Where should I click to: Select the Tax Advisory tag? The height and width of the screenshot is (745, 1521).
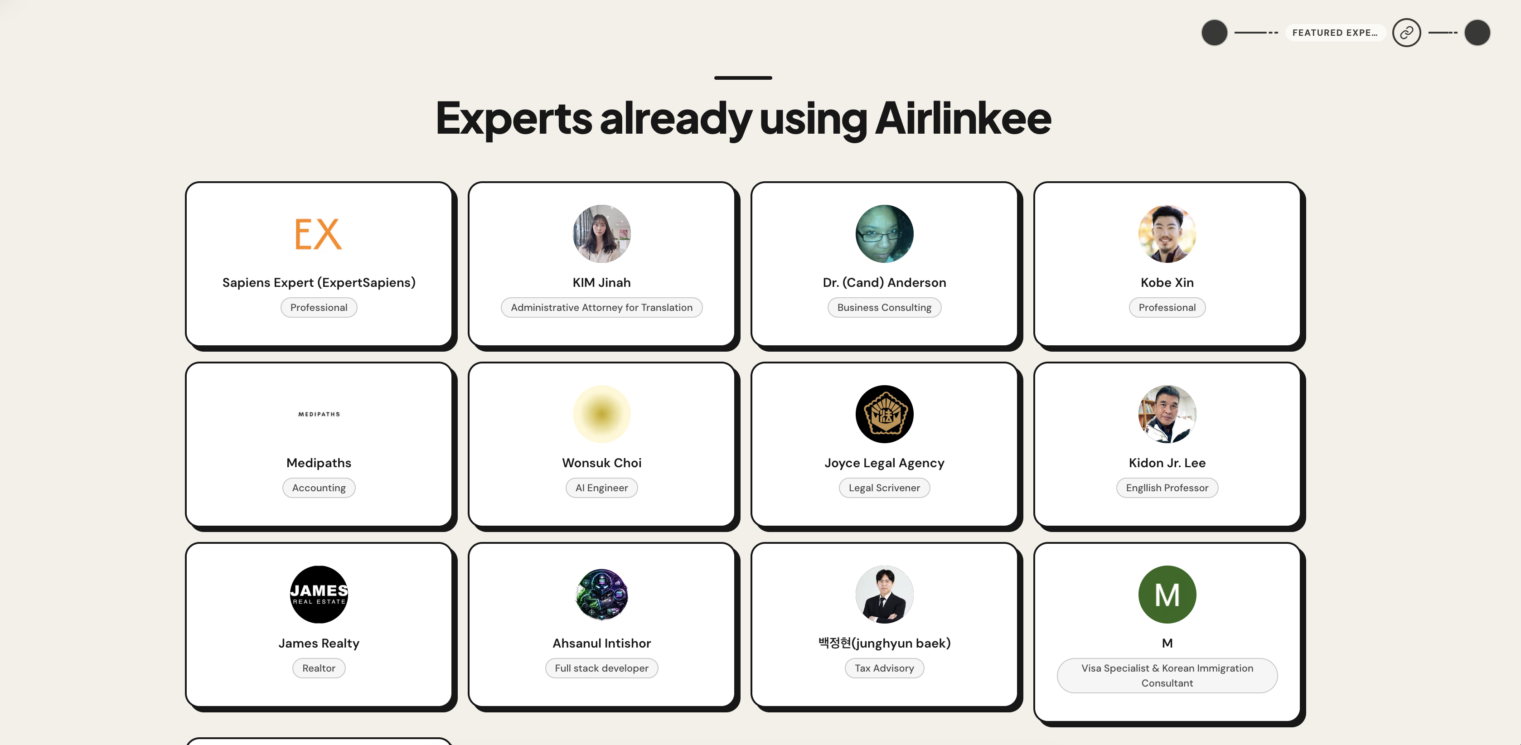[884, 668]
